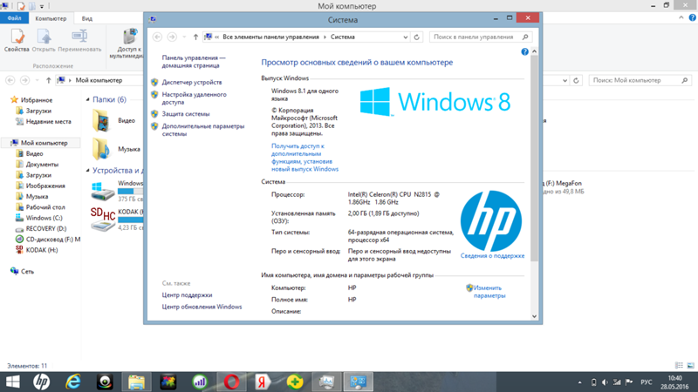Open Диспетчер устройств link
Viewport: 698px width, 392px height.
[191, 82]
